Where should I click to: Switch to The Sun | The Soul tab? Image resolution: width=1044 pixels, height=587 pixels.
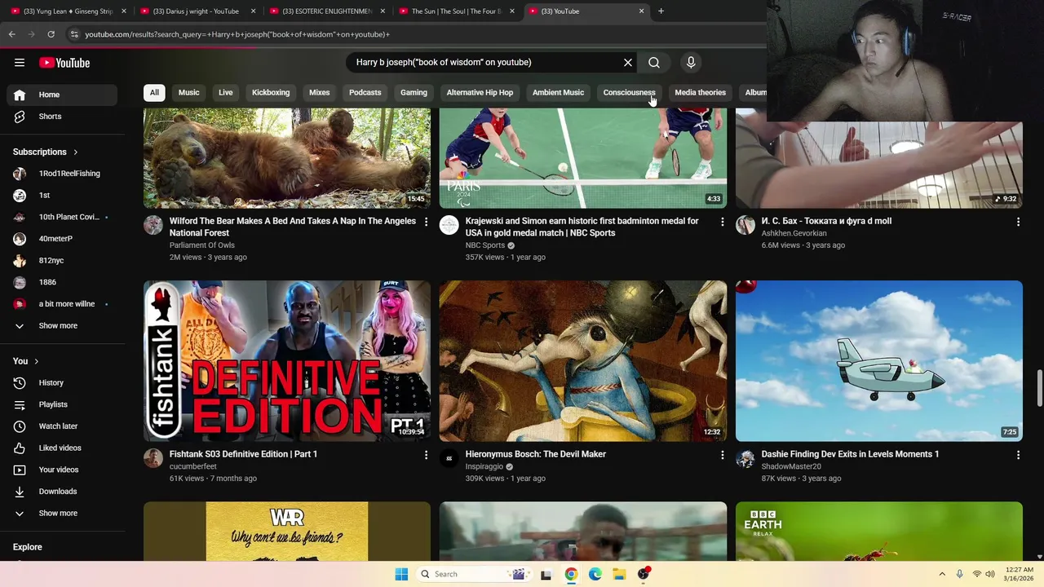(x=455, y=11)
